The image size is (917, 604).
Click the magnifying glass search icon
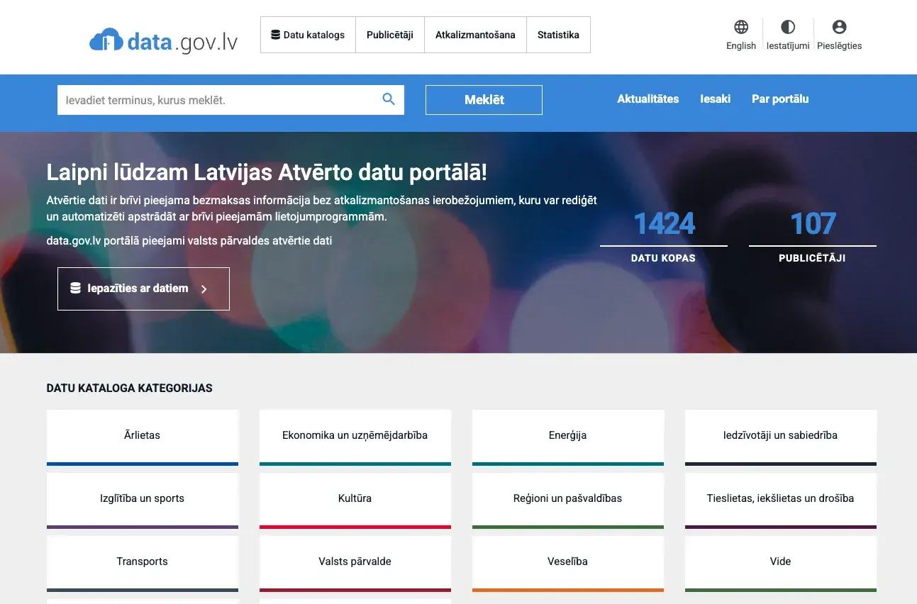click(388, 99)
